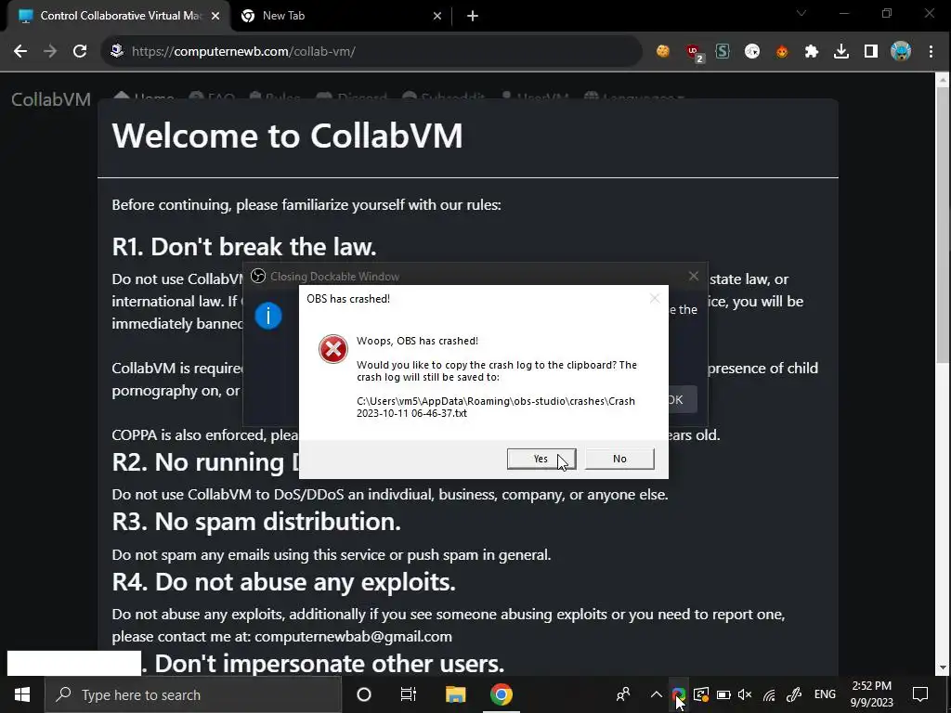The width and height of the screenshot is (951, 713).
Task: Open the Chrome profile avatar
Action: (901, 52)
